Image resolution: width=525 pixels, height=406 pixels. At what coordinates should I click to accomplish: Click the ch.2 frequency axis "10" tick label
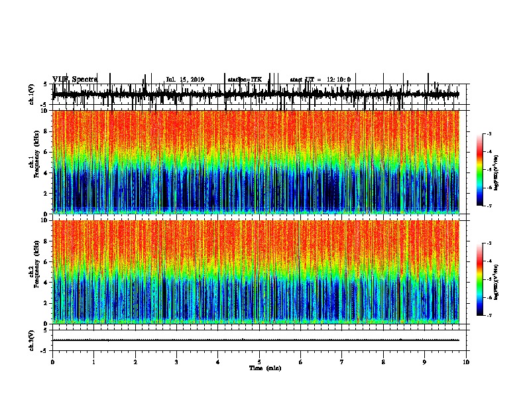pos(45,220)
